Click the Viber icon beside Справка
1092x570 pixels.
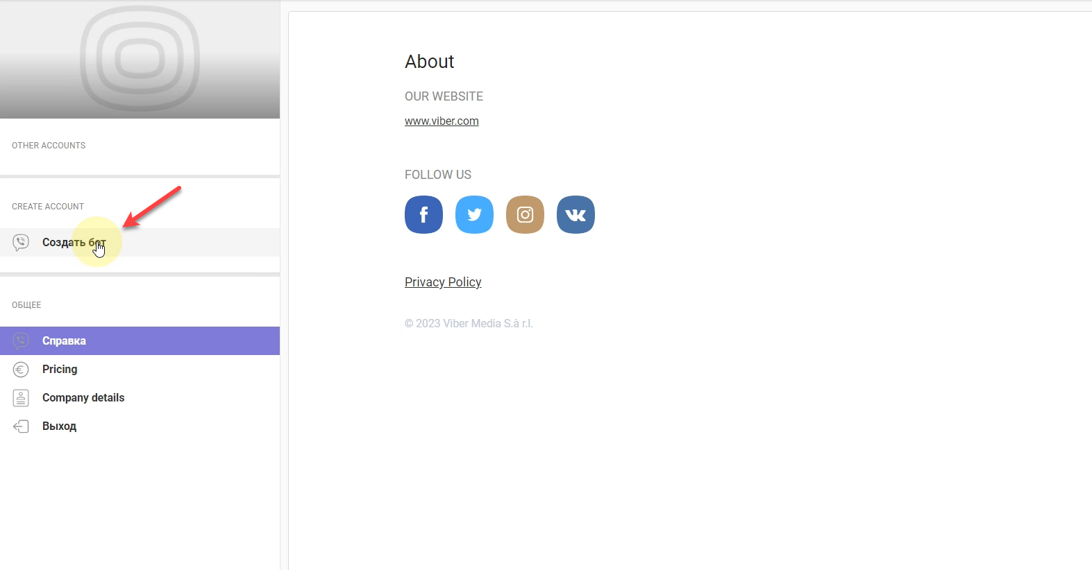point(21,340)
